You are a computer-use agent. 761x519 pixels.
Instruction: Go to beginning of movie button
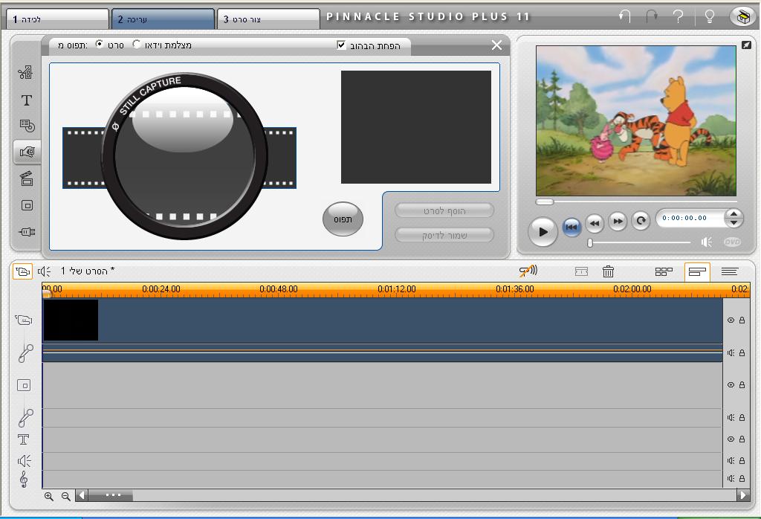pos(571,226)
